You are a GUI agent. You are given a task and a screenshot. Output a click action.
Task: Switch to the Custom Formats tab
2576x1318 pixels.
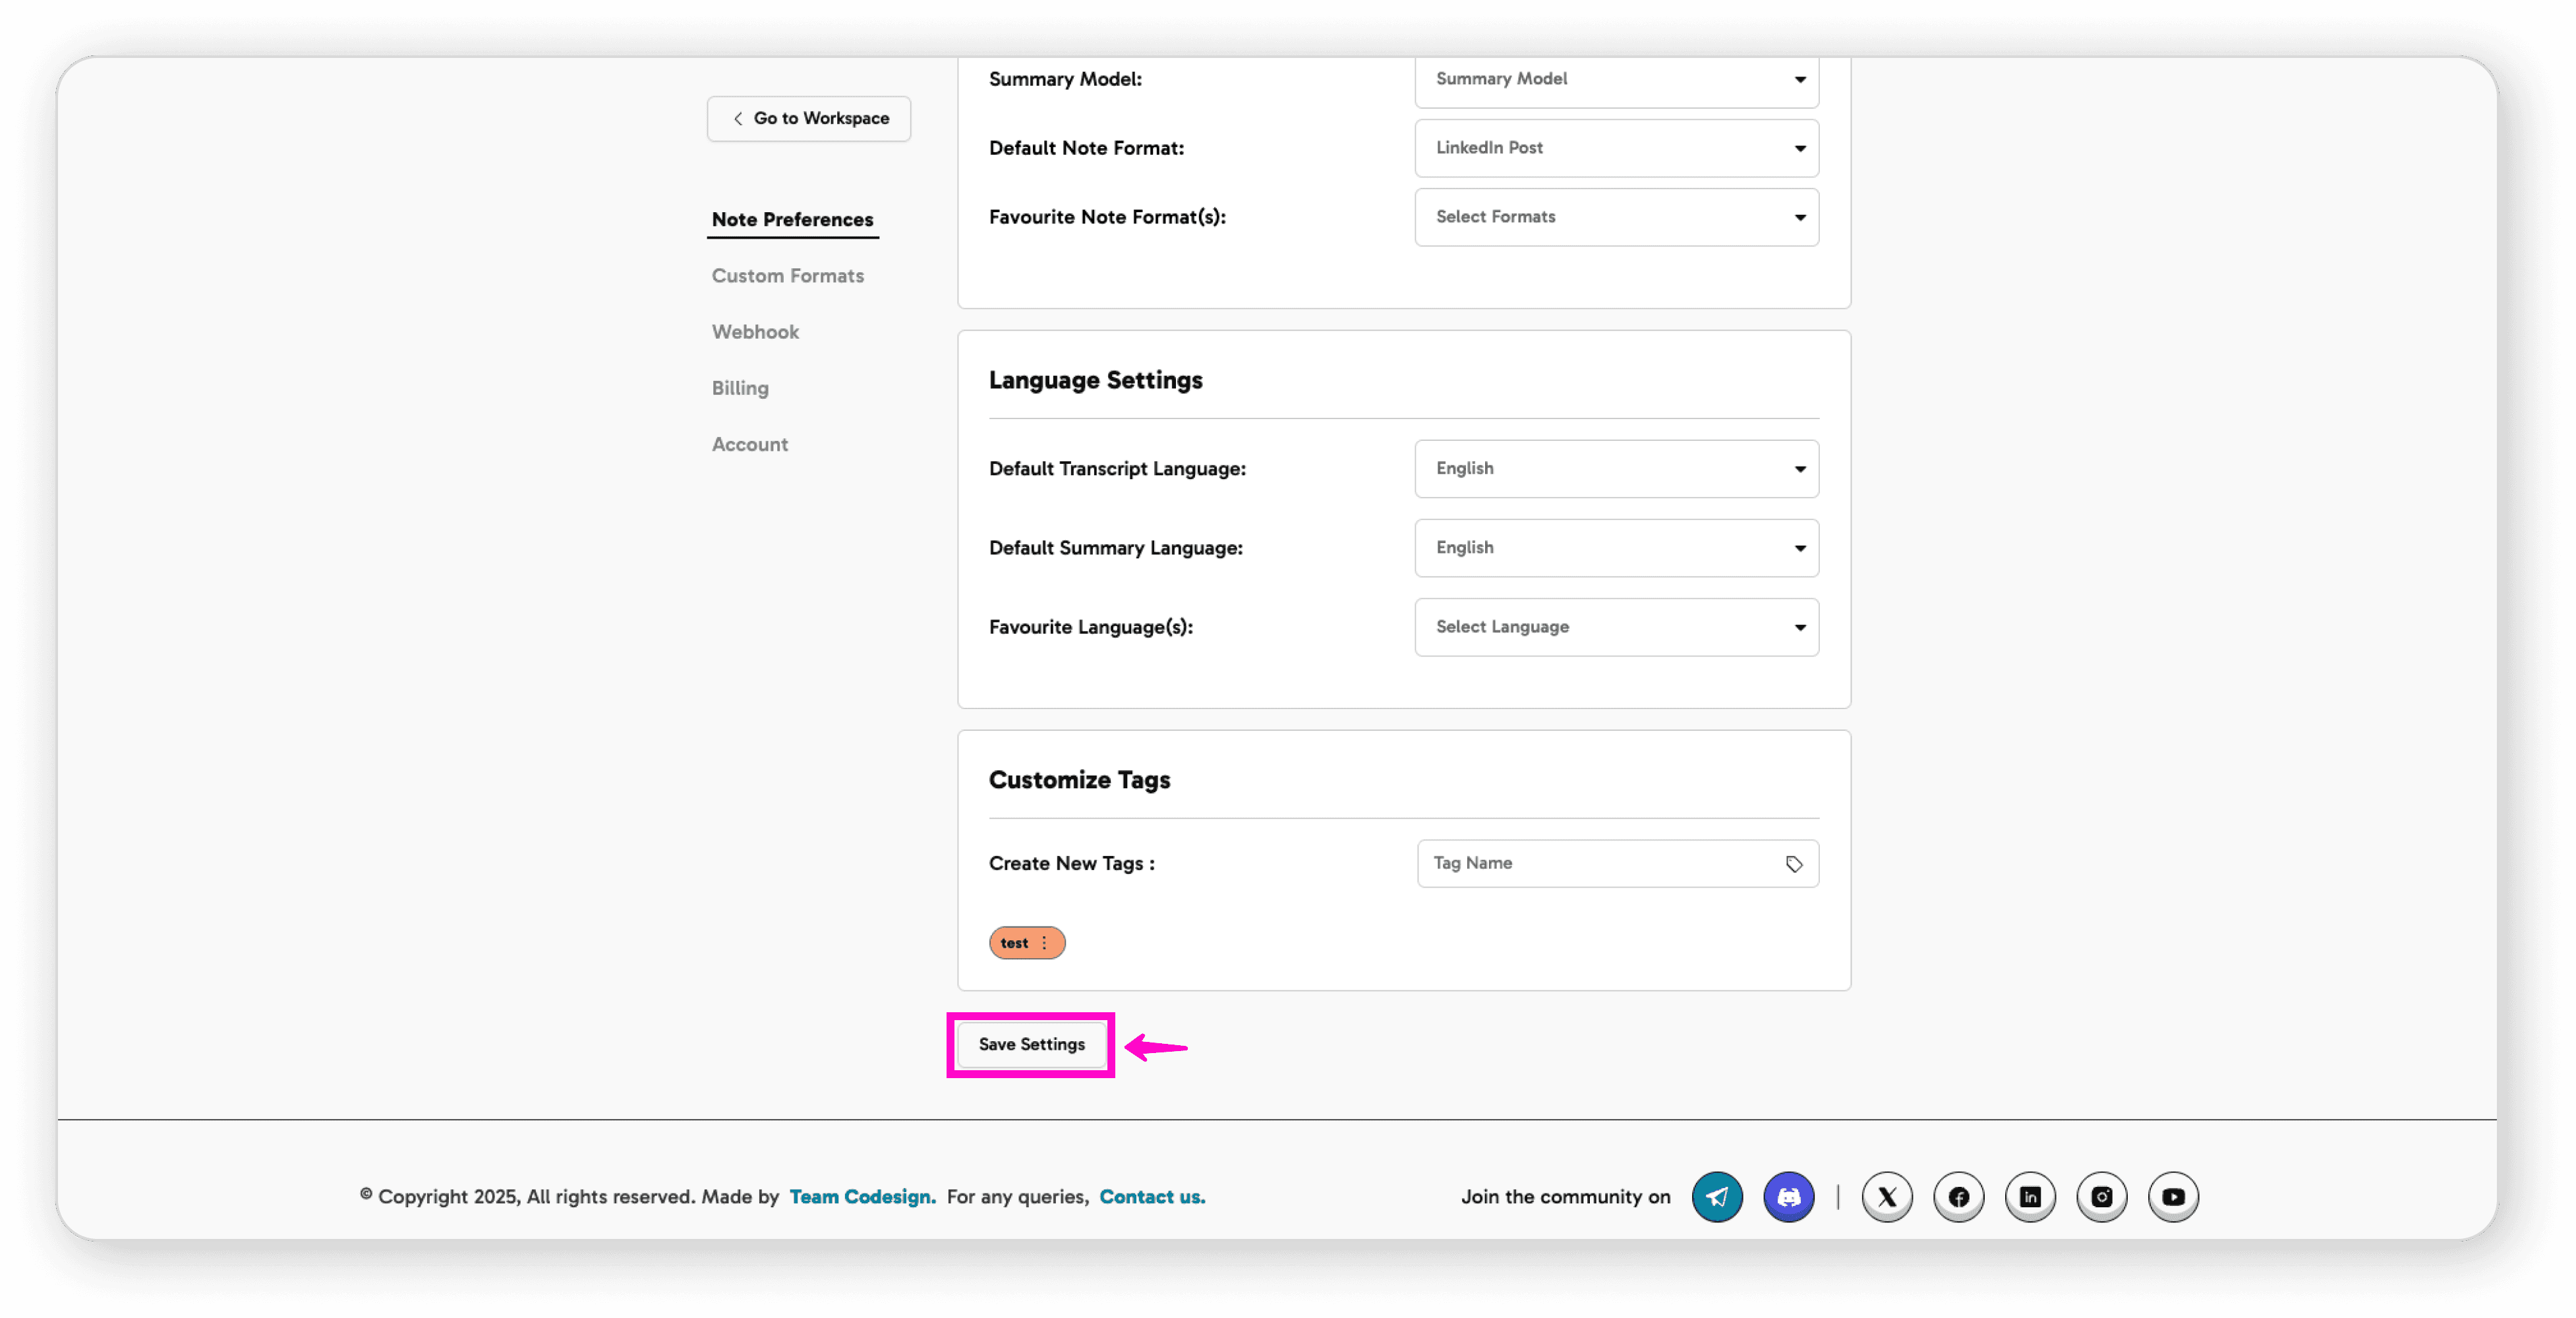point(787,276)
